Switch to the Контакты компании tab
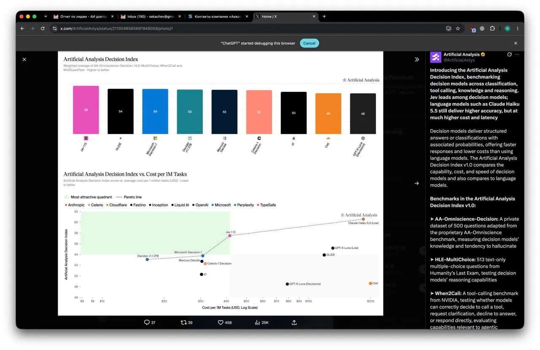The width and height of the screenshot is (540, 350). (219, 16)
